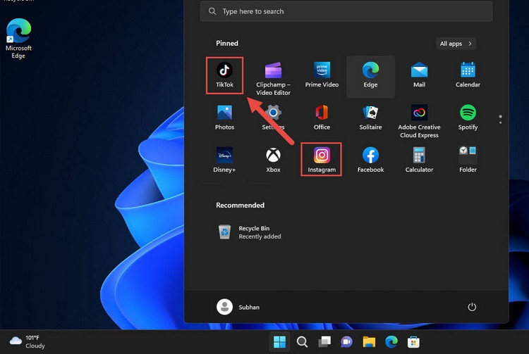Open the Xbox app
This screenshot has width=529, height=354.
click(273, 160)
